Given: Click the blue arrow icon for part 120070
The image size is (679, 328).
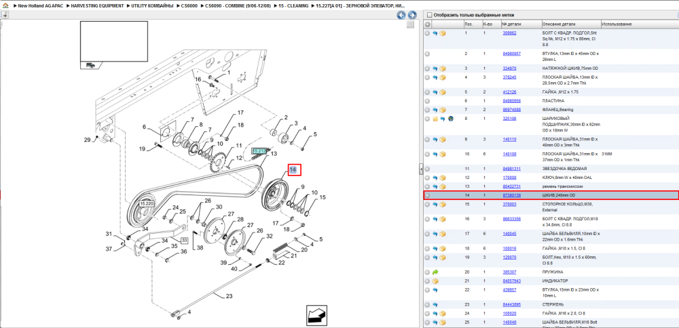Looking at the screenshot, I should point(435,257).
